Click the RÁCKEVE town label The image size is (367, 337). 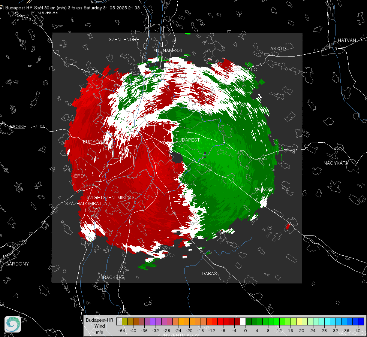[x=114, y=277]
